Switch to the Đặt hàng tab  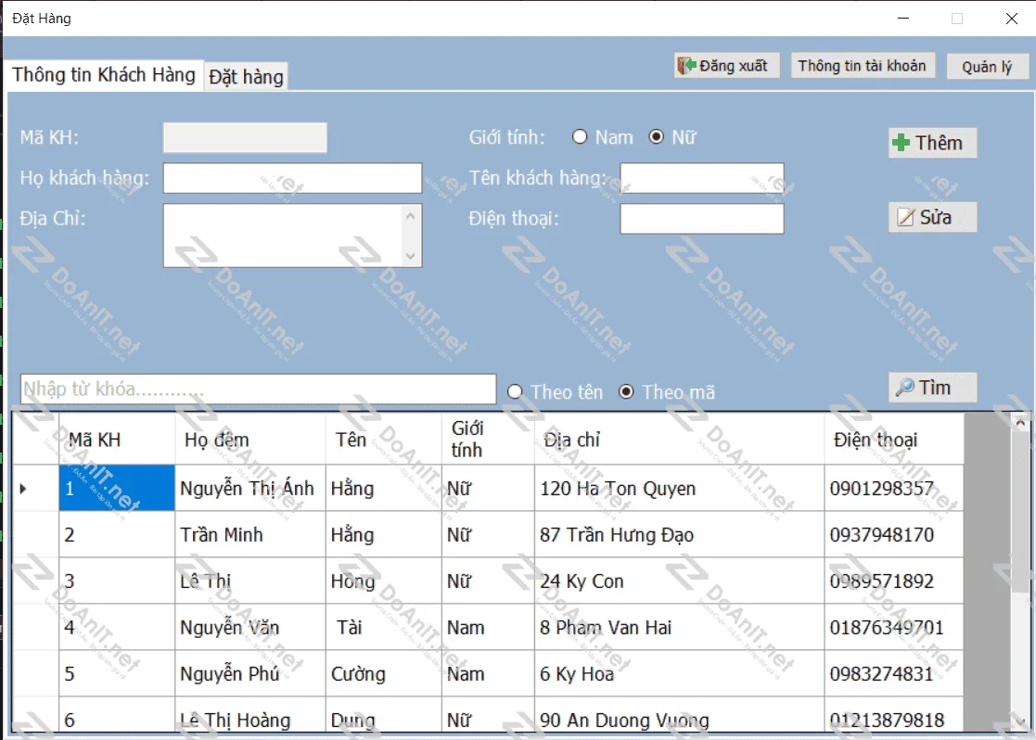(246, 77)
